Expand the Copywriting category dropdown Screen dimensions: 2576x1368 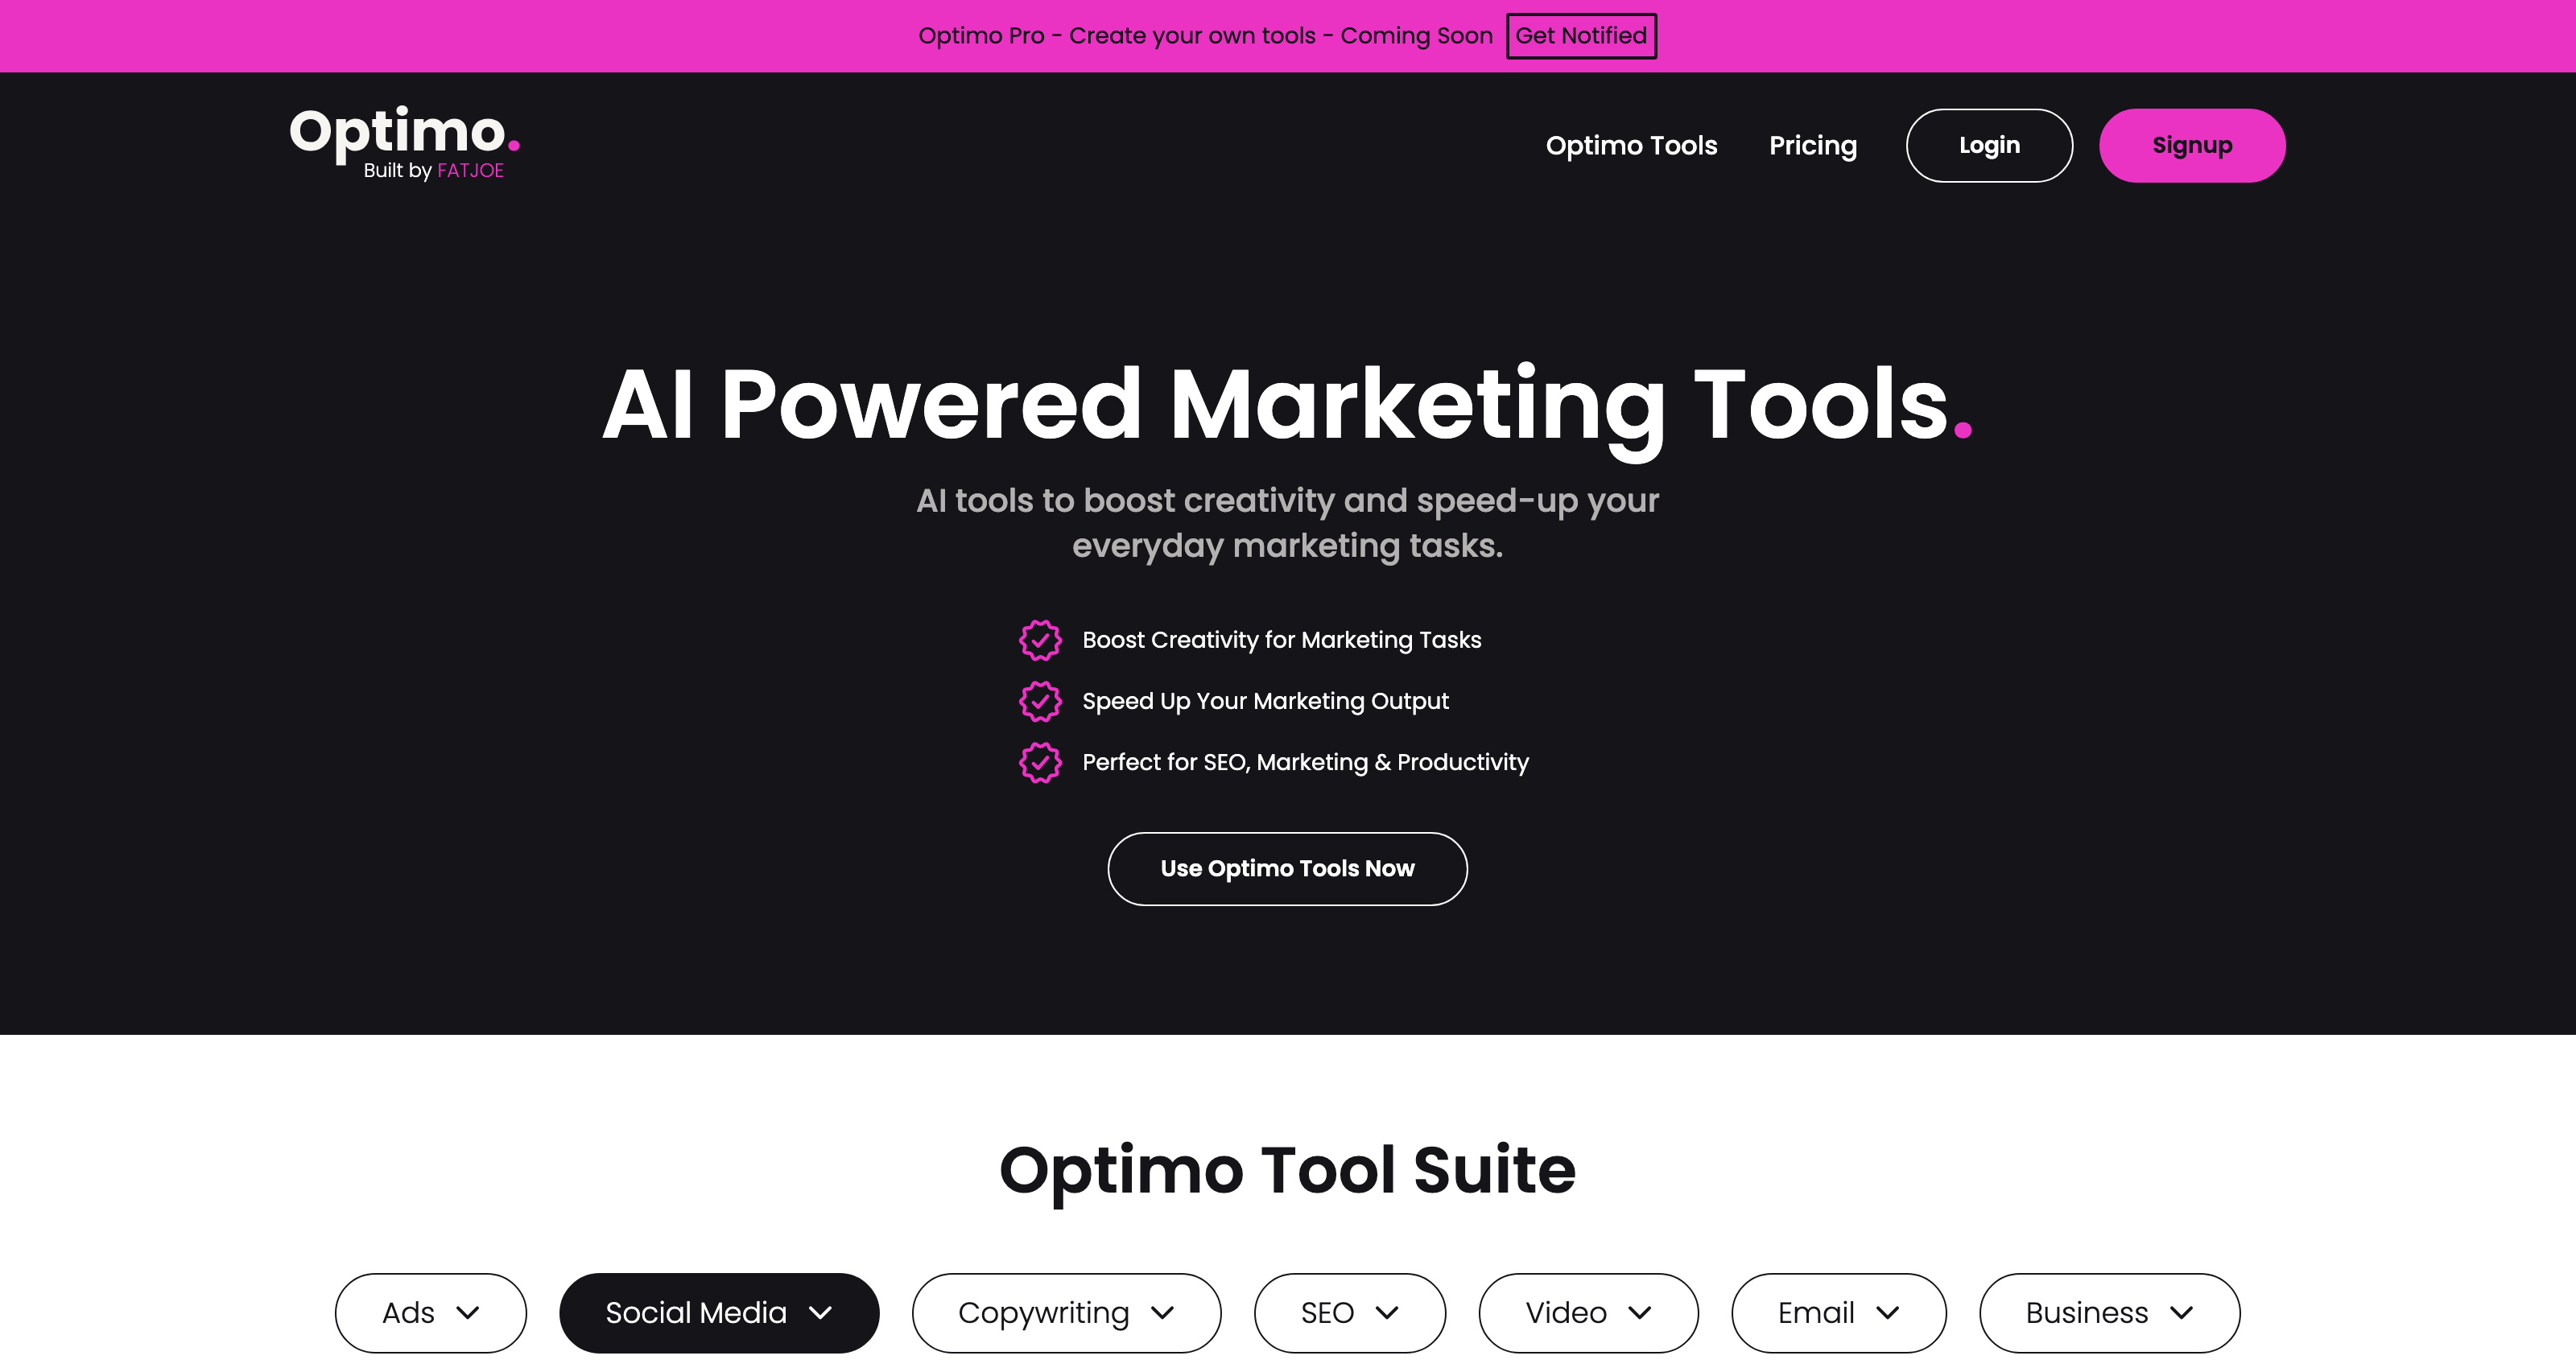click(x=1066, y=1312)
